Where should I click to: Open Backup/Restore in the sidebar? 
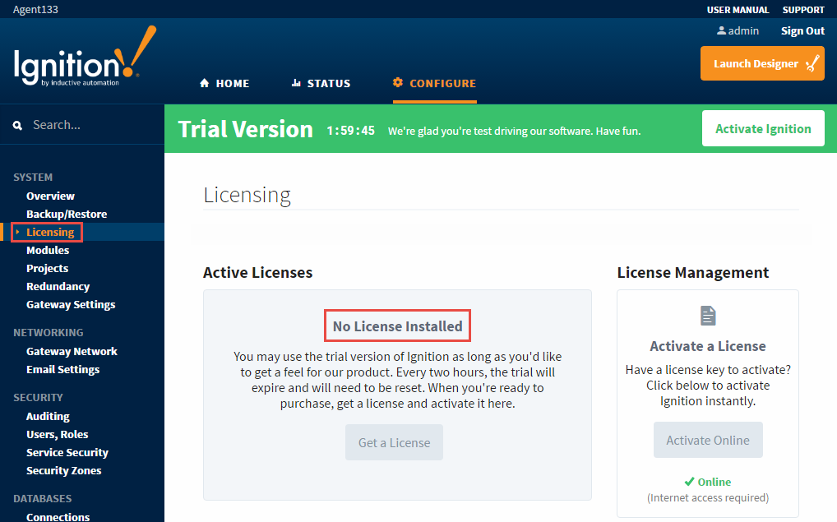(x=67, y=214)
